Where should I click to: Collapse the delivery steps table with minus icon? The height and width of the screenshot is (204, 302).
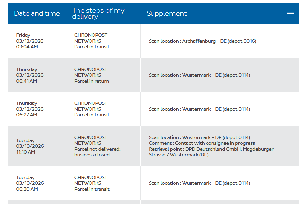click(x=290, y=13)
